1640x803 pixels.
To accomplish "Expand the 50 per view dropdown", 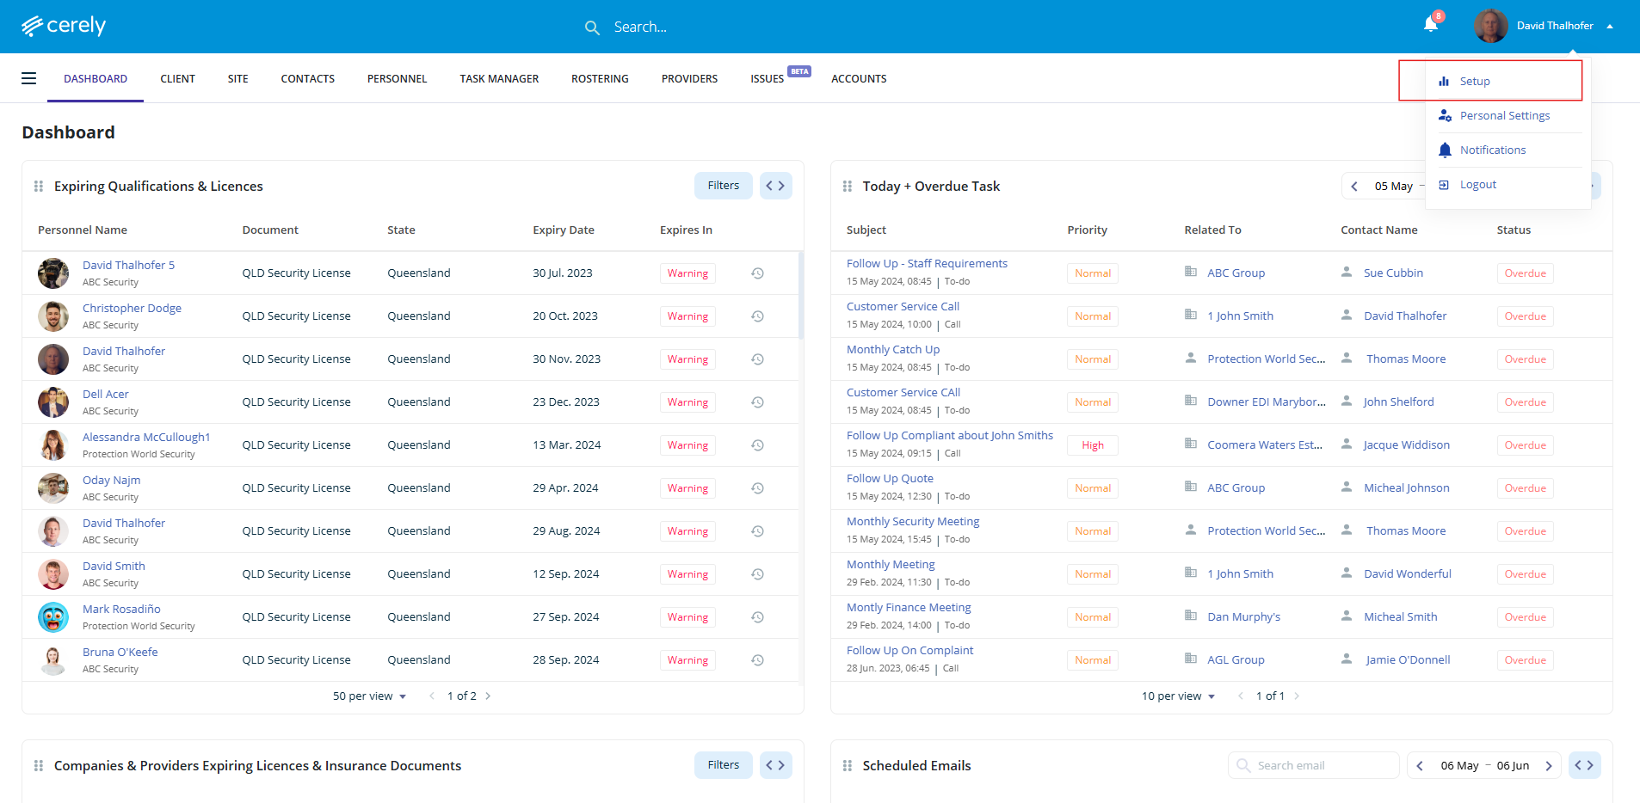I will pyautogui.click(x=370, y=696).
